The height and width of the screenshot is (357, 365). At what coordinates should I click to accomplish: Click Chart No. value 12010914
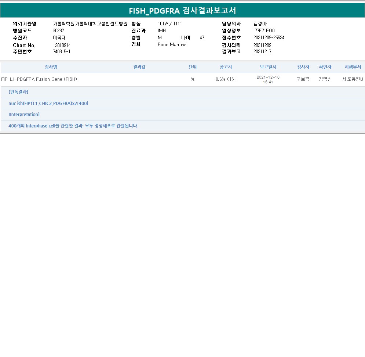pyautogui.click(x=62, y=45)
